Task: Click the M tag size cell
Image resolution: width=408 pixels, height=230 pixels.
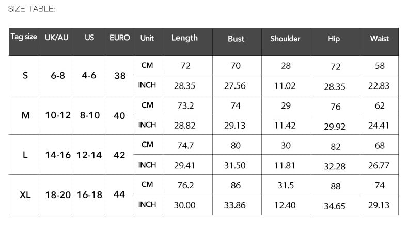Action: click(25, 115)
